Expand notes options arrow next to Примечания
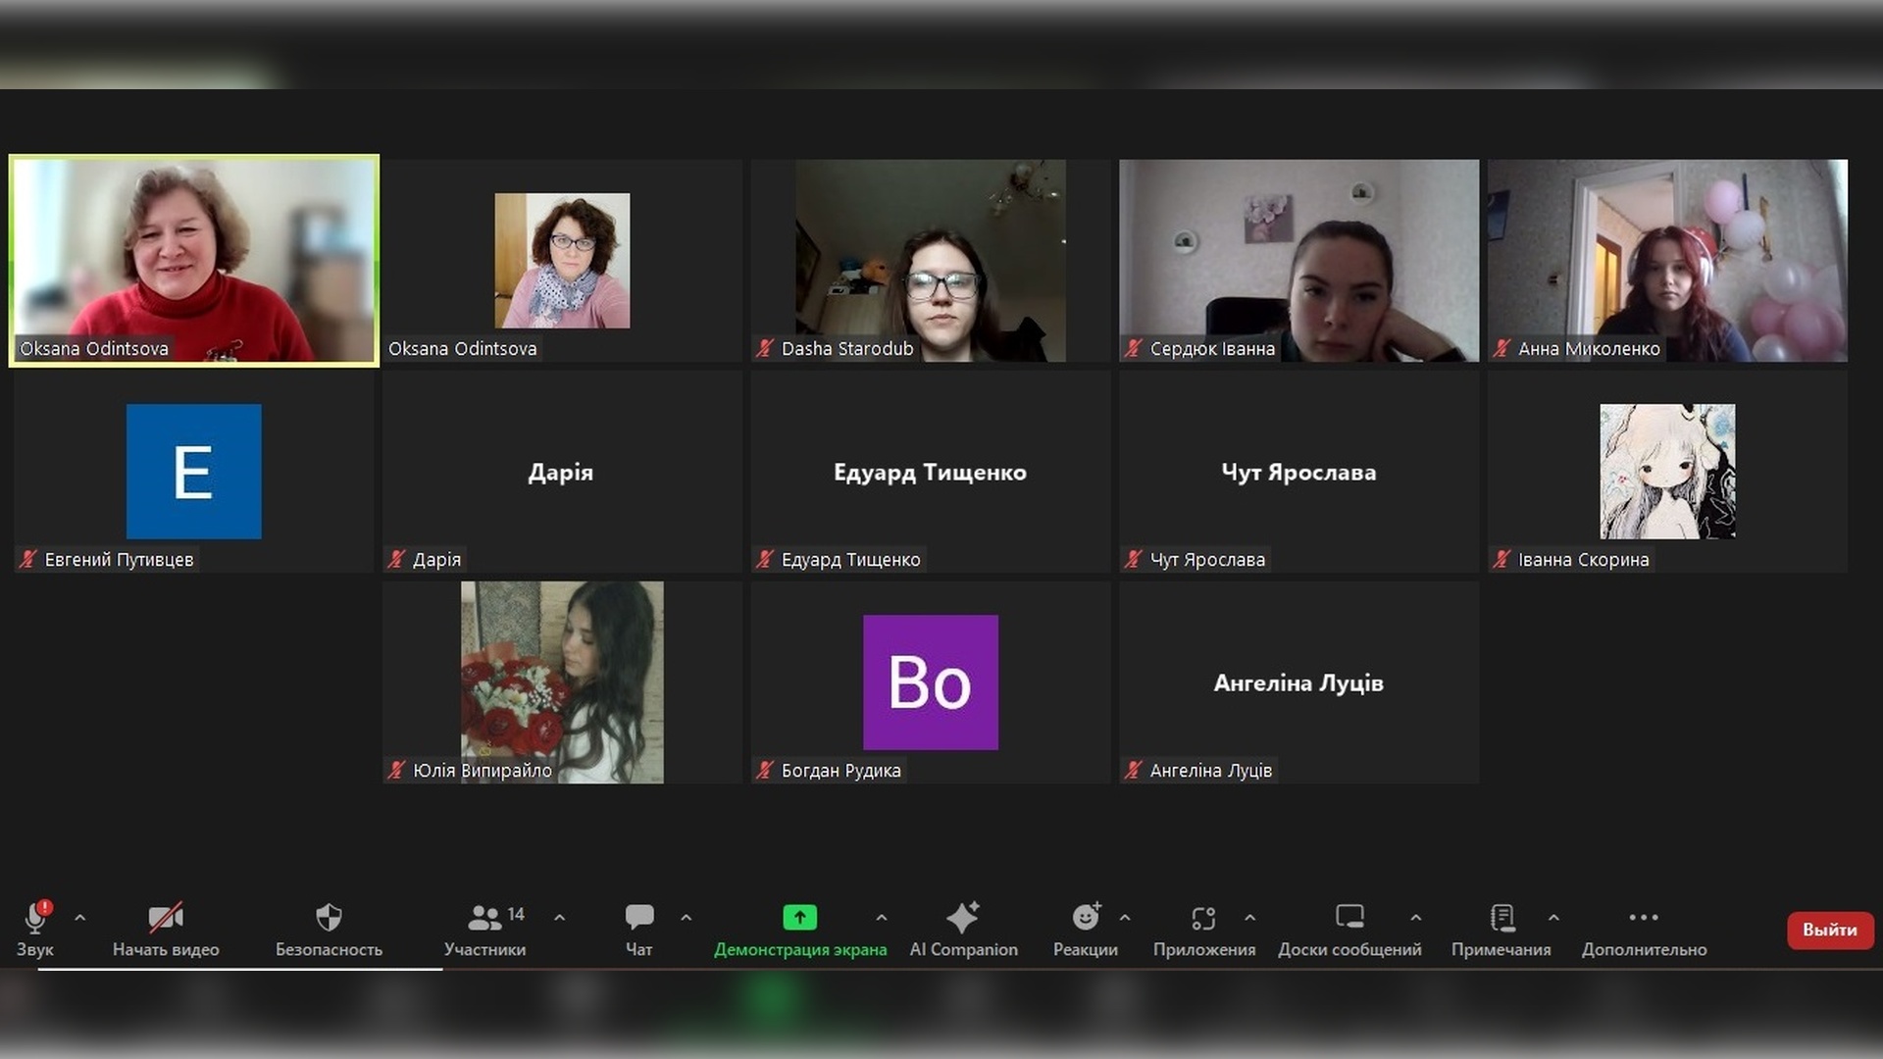The width and height of the screenshot is (1883, 1059). 1553,918
